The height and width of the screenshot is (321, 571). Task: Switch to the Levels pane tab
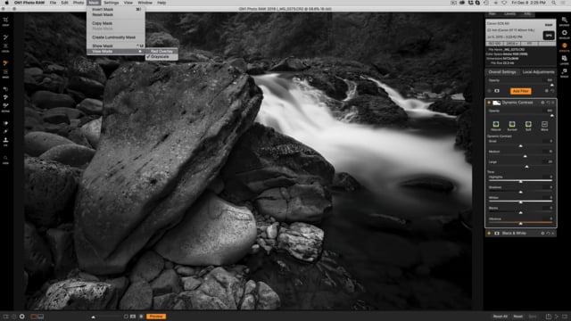[509, 14]
